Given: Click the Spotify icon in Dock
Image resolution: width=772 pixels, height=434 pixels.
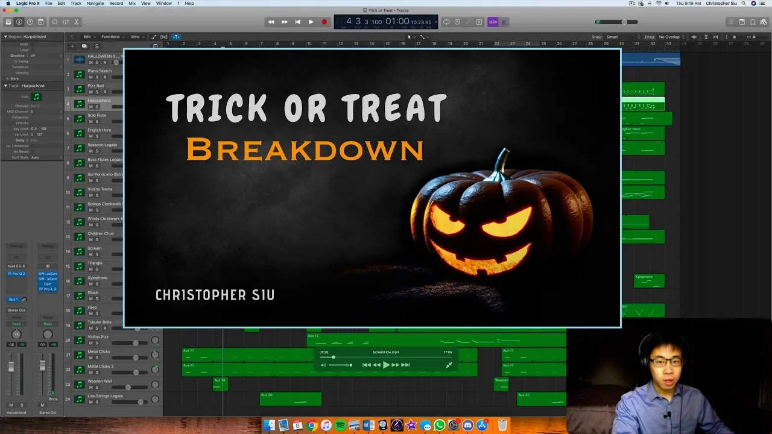Looking at the screenshot, I should 340,426.
